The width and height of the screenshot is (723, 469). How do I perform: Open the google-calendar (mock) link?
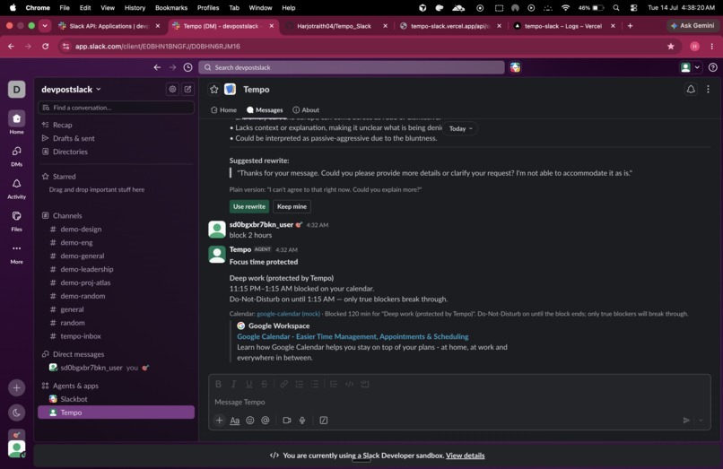tap(288, 314)
